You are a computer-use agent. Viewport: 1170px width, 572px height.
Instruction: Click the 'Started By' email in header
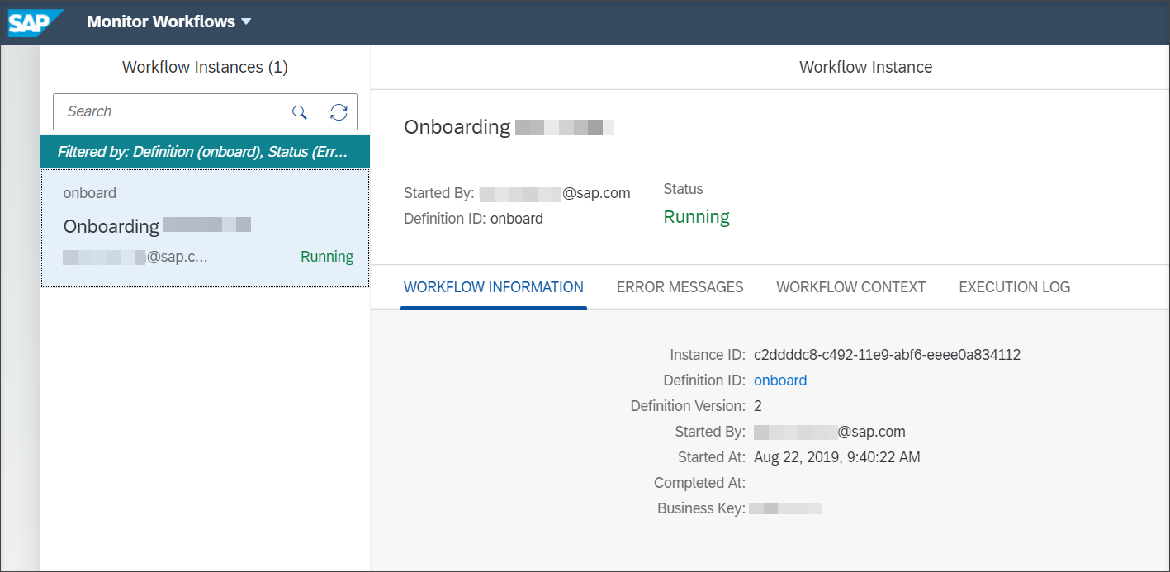pos(554,194)
